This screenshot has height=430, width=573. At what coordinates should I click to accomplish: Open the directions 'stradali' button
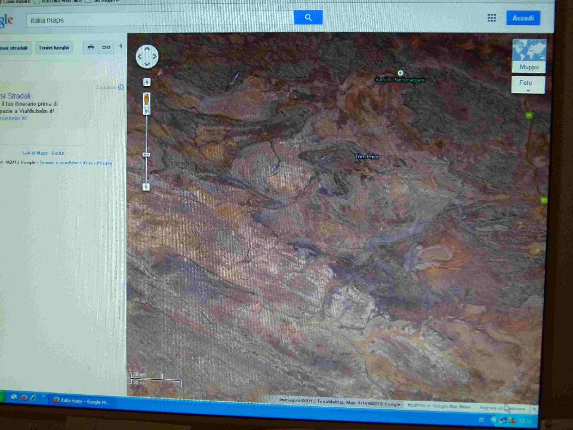click(14, 48)
